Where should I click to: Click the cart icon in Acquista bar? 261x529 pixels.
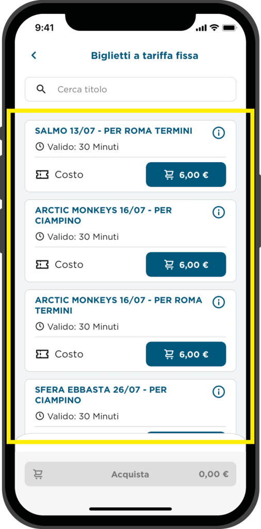click(x=38, y=474)
